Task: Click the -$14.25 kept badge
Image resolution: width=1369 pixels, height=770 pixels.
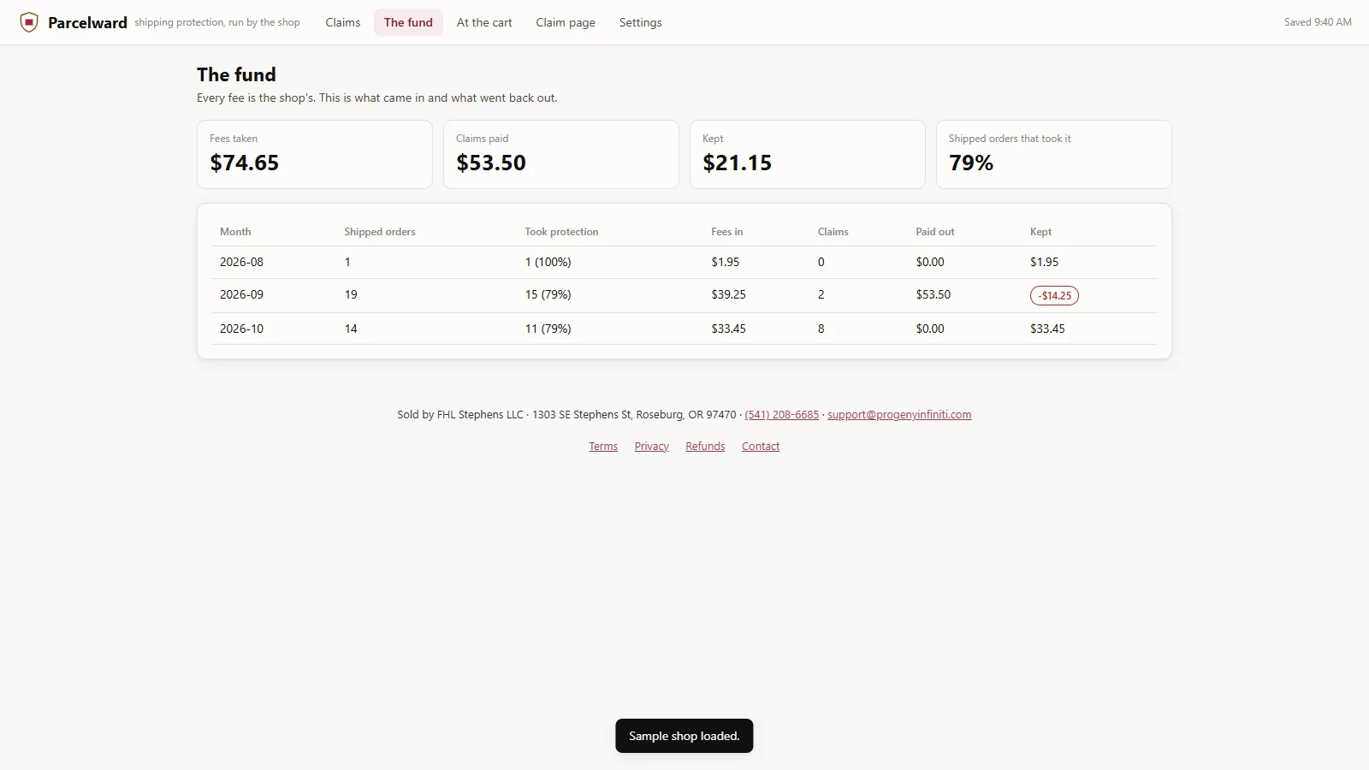Action: click(1054, 296)
